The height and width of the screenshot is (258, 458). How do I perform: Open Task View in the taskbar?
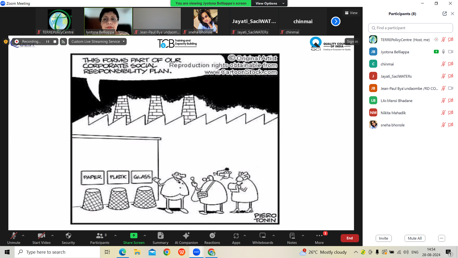click(x=107, y=252)
